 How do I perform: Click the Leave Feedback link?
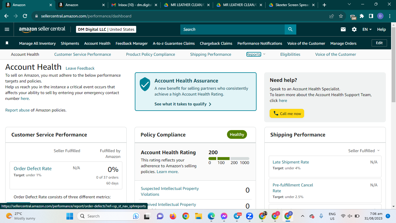tap(80, 68)
